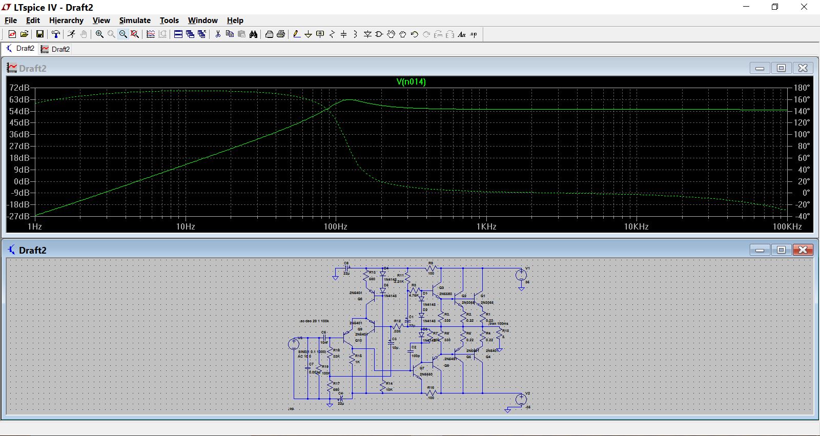The height and width of the screenshot is (436, 820).
Task: Click the Open file folder icon
Action: point(24,34)
